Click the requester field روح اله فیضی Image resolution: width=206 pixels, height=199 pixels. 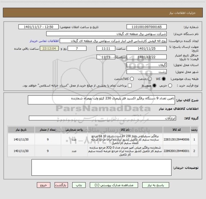click(x=113, y=41)
